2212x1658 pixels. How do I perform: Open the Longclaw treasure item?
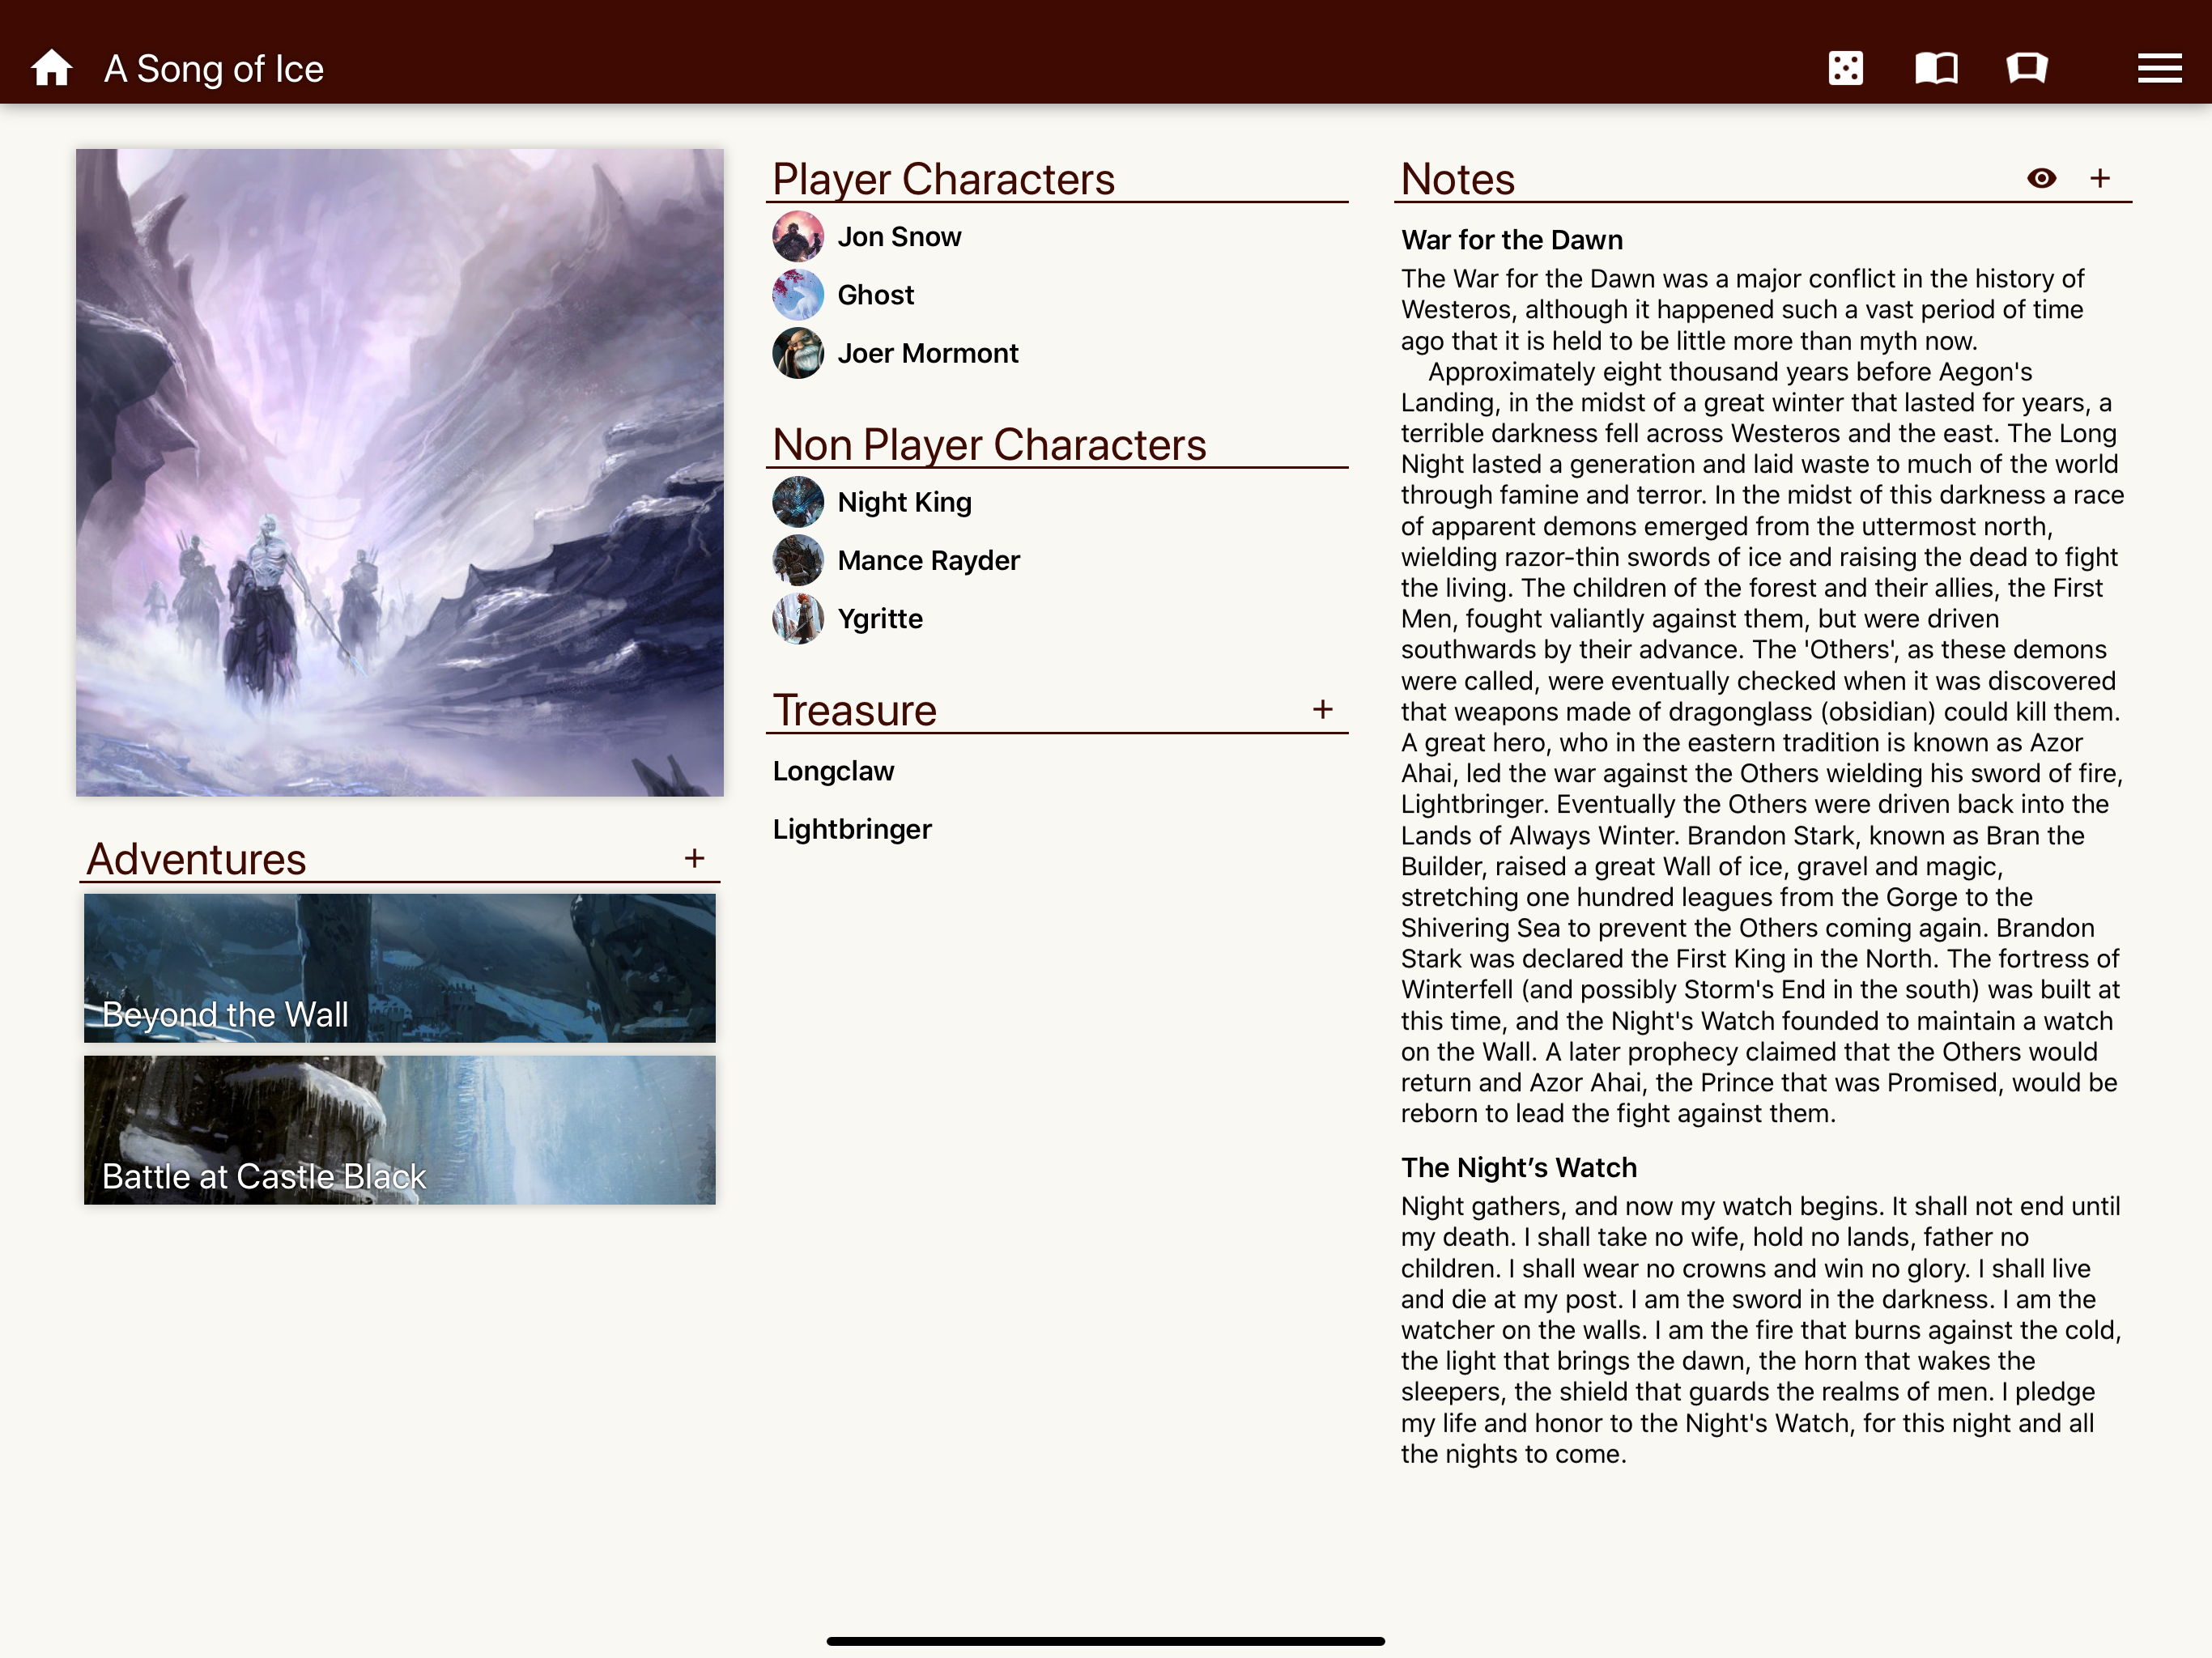click(833, 771)
